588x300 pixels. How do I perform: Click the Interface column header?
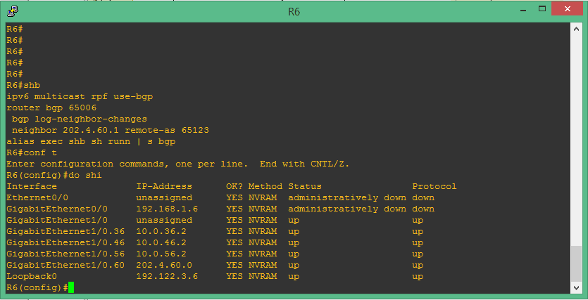[x=32, y=186]
